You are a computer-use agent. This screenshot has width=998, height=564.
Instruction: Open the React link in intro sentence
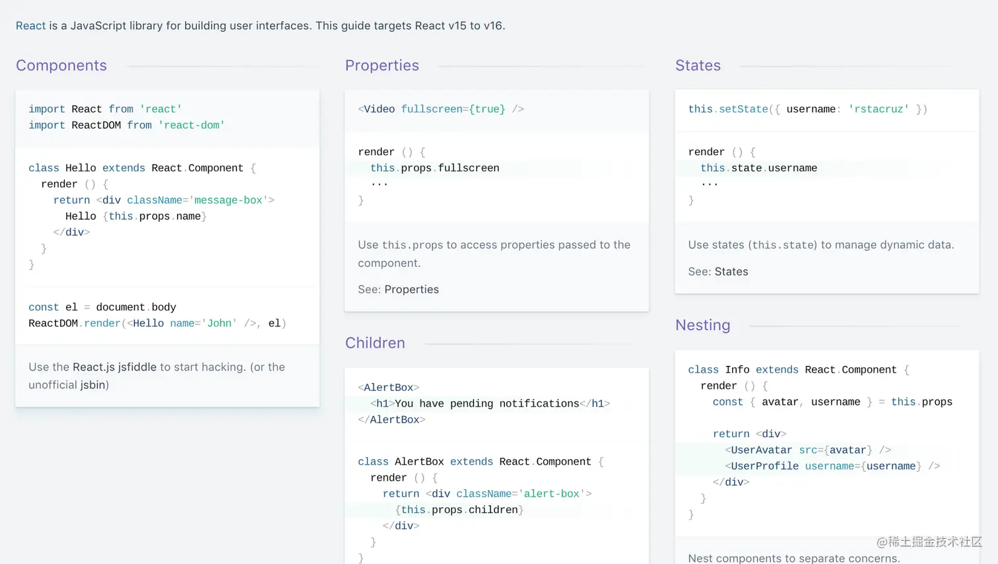click(x=30, y=26)
